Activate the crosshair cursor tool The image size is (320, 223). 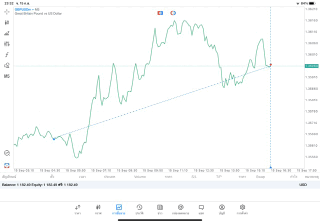tap(7, 11)
